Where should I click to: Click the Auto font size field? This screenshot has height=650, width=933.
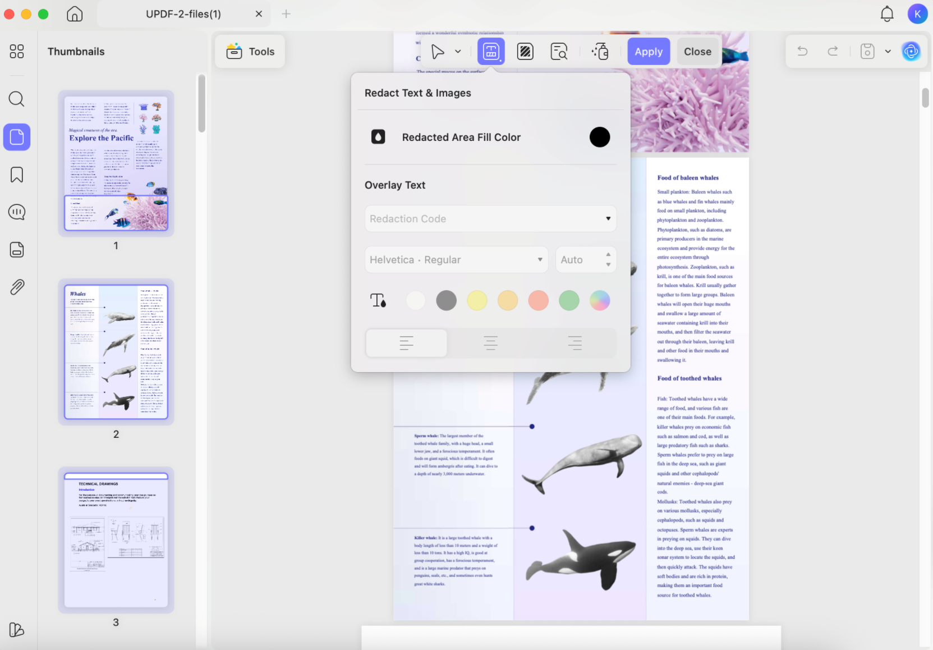click(581, 260)
